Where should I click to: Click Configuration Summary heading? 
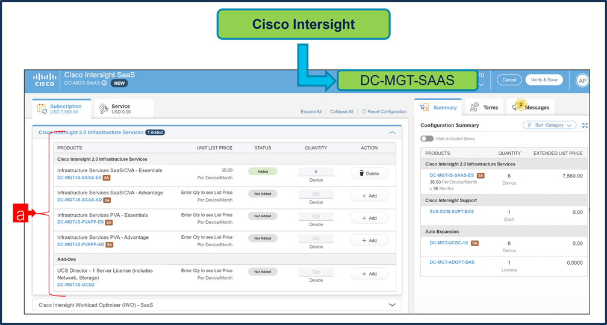tap(449, 125)
